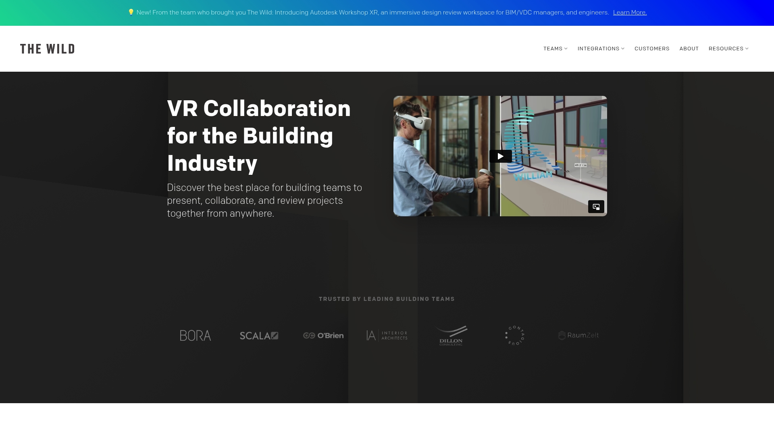Image resolution: width=774 pixels, height=435 pixels.
Task: Play the hero video
Action: click(500, 156)
